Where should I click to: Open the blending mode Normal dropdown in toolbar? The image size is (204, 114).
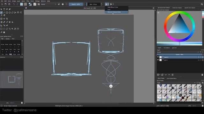[x=48, y=4]
